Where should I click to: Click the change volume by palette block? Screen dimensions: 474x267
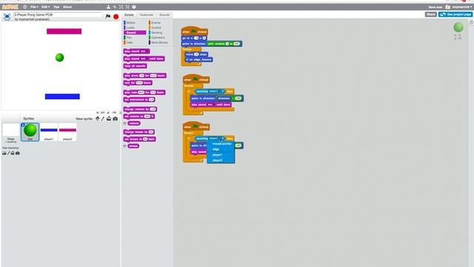[140, 109]
